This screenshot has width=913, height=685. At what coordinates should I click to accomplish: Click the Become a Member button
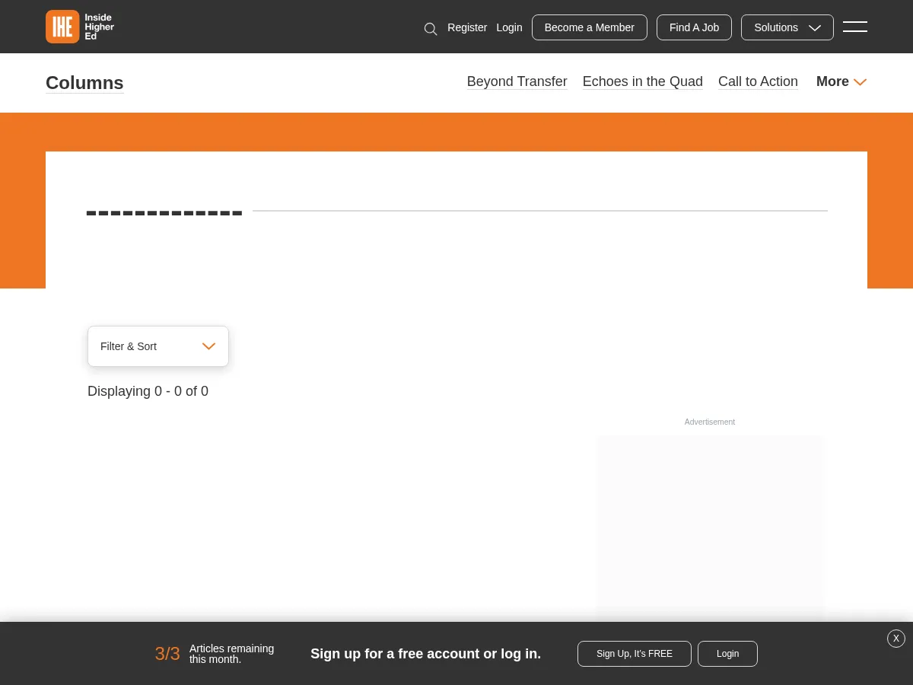click(x=589, y=27)
